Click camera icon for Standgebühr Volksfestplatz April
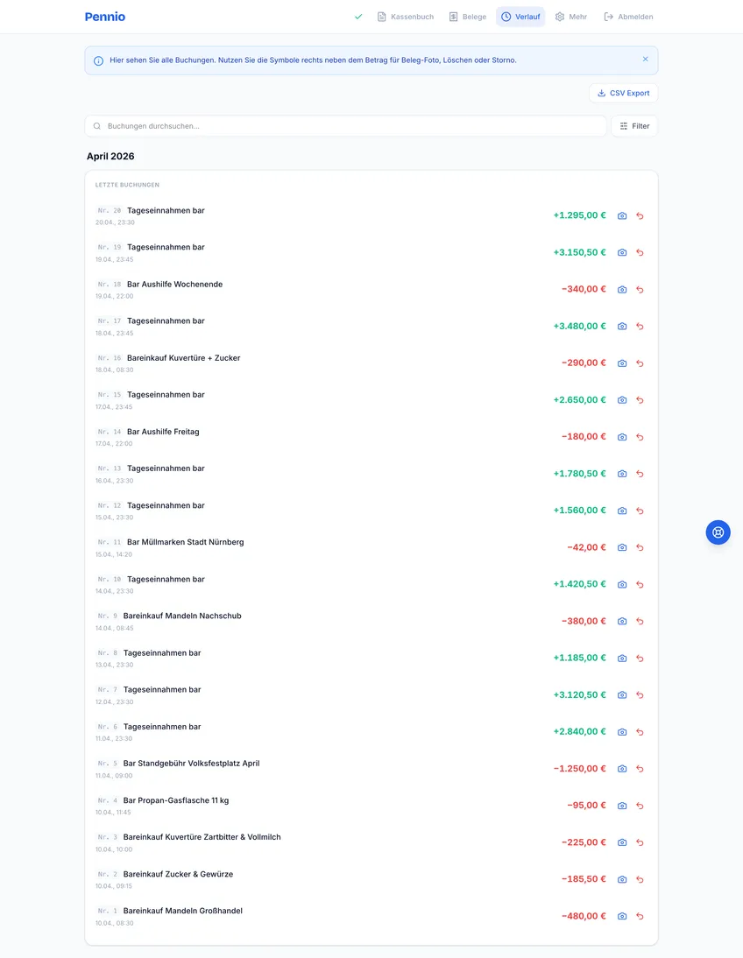Screen dimensions: 743x958 point(622,769)
